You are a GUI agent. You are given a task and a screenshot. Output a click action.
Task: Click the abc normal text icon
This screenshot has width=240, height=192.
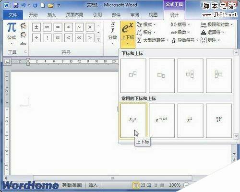coord(23,43)
